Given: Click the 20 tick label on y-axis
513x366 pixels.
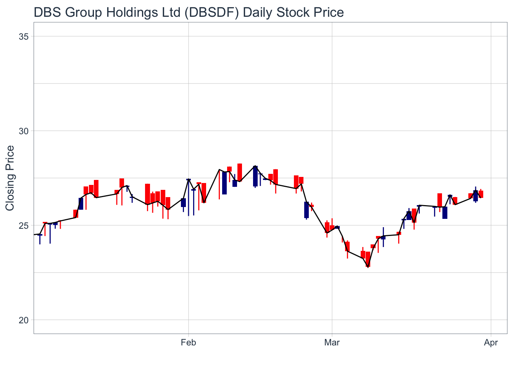Looking at the screenshot, I should [24, 320].
